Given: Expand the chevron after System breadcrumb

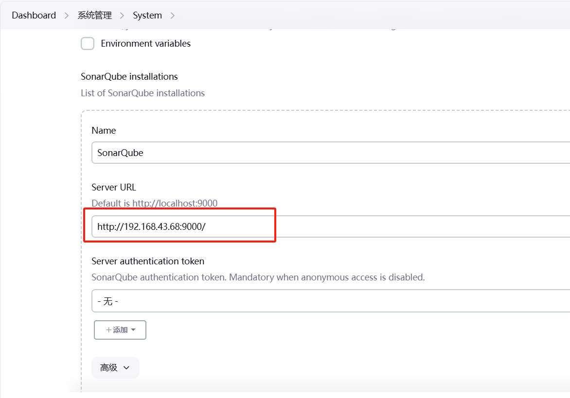Looking at the screenshot, I should click(x=172, y=16).
